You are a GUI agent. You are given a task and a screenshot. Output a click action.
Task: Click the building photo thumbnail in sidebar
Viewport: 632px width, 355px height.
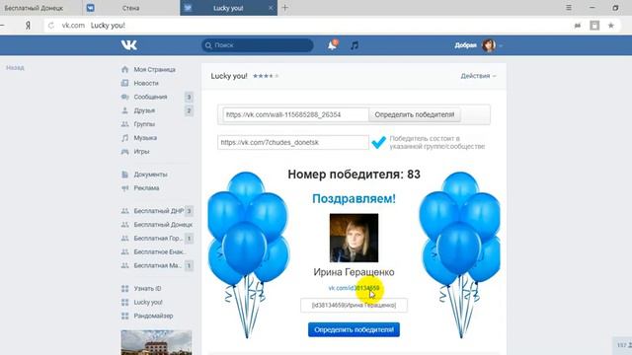[156, 342]
